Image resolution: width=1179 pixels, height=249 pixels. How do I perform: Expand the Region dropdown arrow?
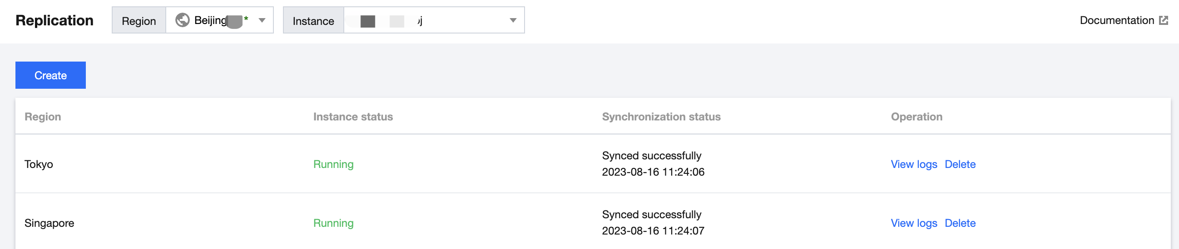(262, 20)
